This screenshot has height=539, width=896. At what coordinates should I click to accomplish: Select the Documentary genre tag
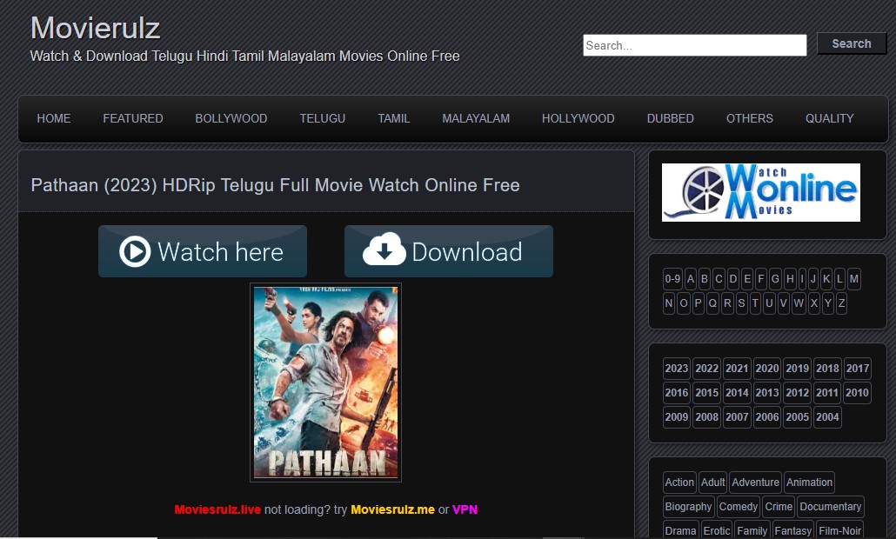coord(830,507)
